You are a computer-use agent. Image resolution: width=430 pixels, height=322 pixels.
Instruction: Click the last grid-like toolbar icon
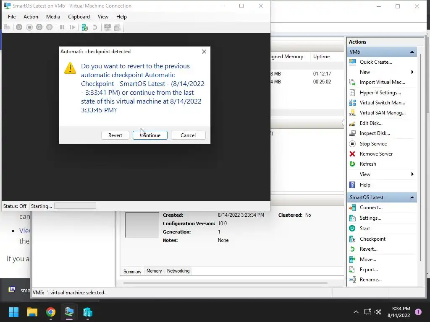point(118,27)
